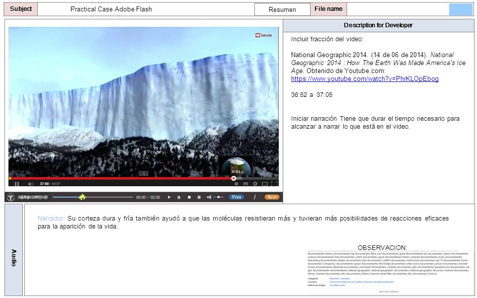Click the Korean title text in the player bar
This screenshot has width=477, height=298.
(32, 197)
